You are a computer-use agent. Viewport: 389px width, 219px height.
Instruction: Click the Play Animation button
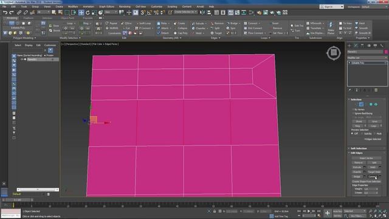coord(309,211)
